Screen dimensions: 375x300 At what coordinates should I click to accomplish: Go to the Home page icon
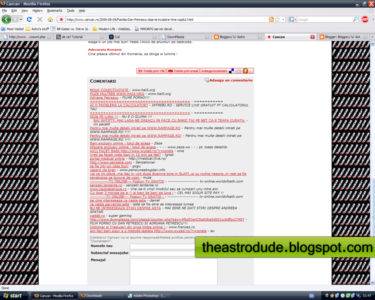50,19
